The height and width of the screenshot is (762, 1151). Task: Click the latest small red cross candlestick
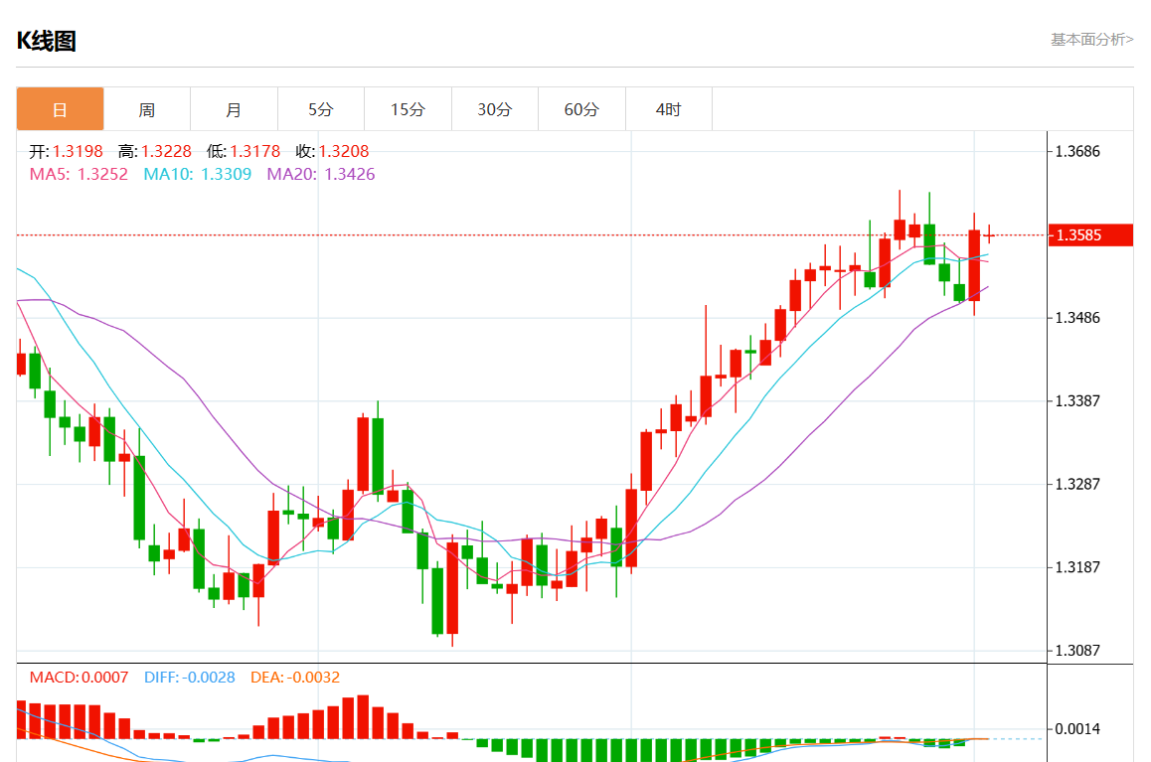click(x=990, y=234)
